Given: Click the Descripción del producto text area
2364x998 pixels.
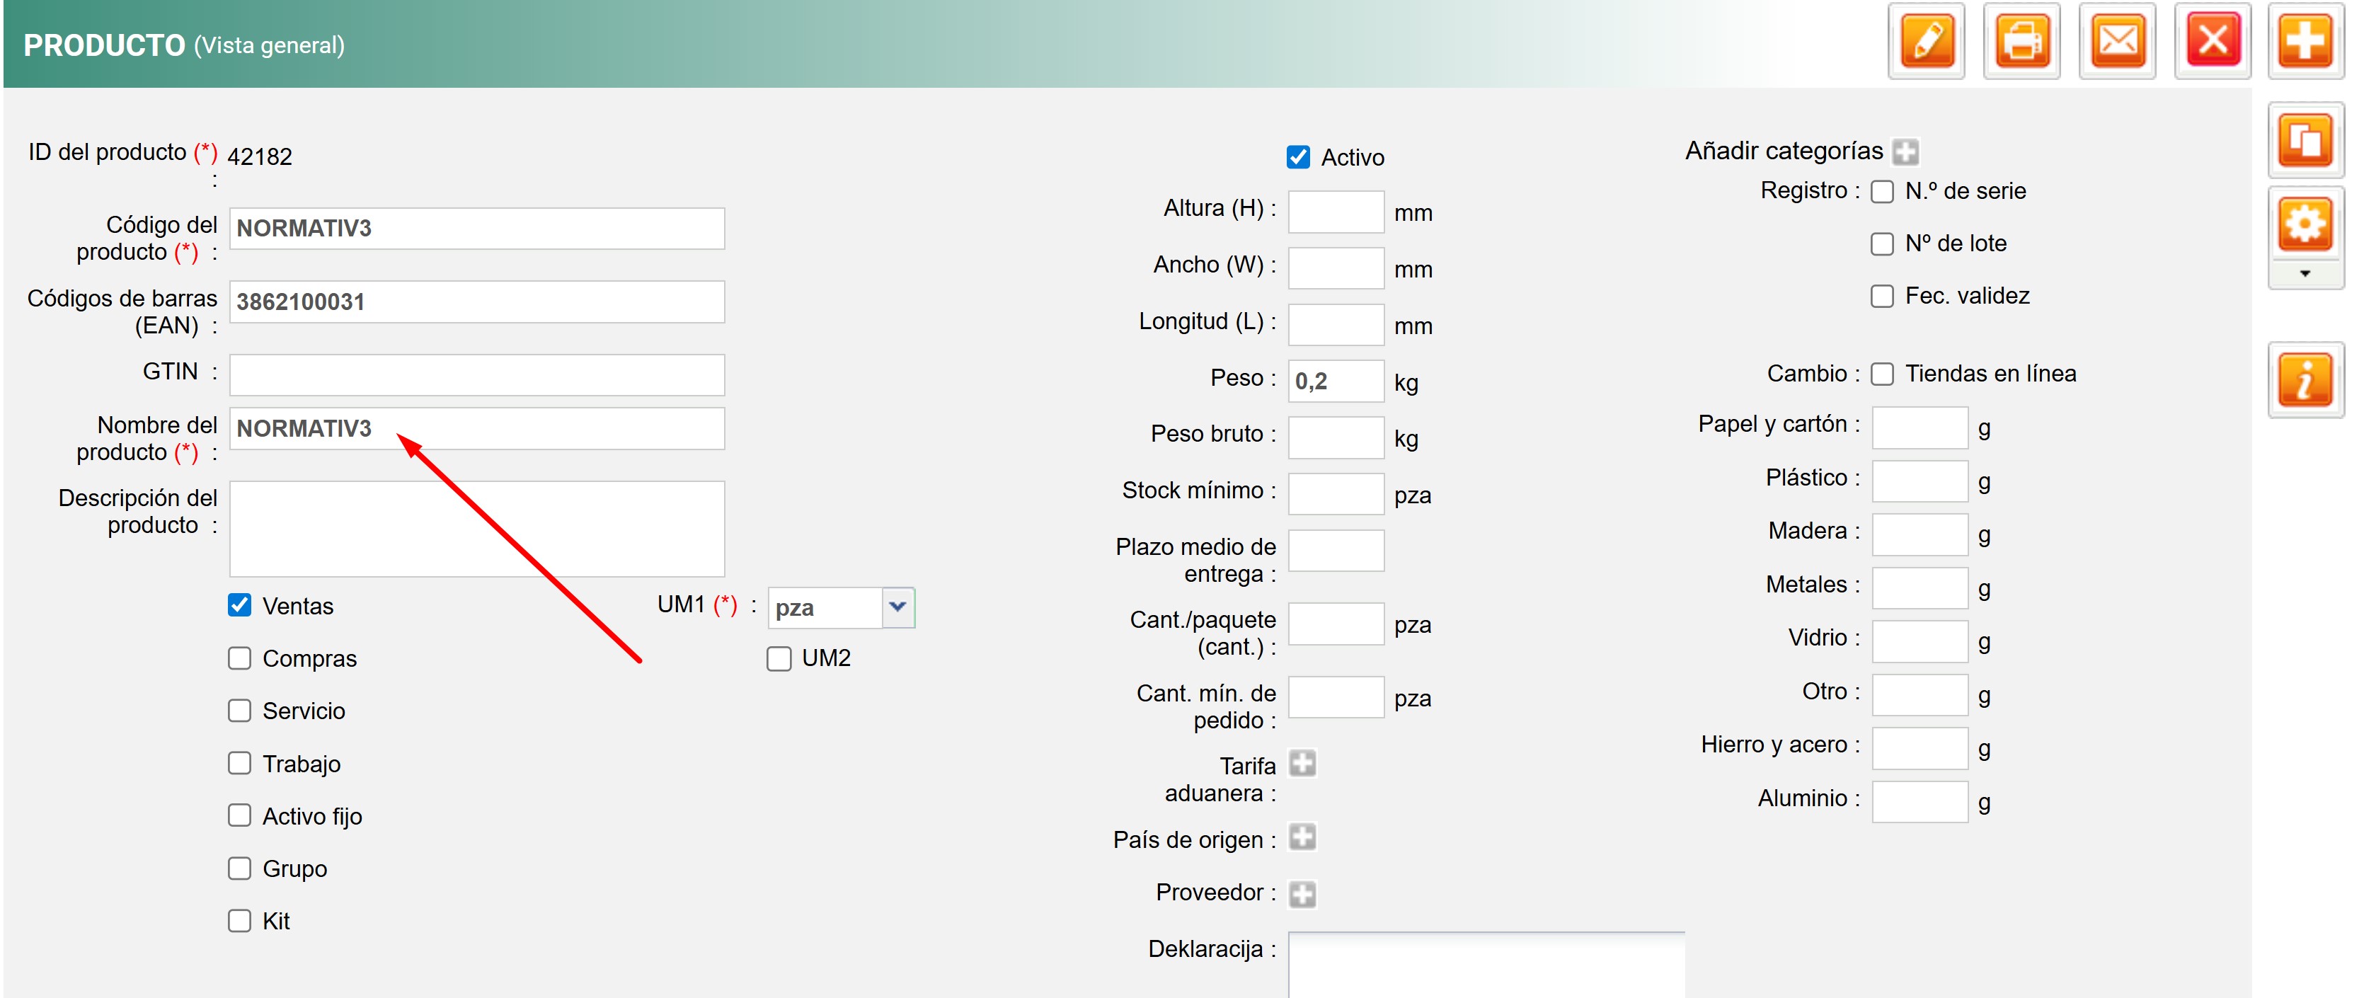Looking at the screenshot, I should point(477,529).
